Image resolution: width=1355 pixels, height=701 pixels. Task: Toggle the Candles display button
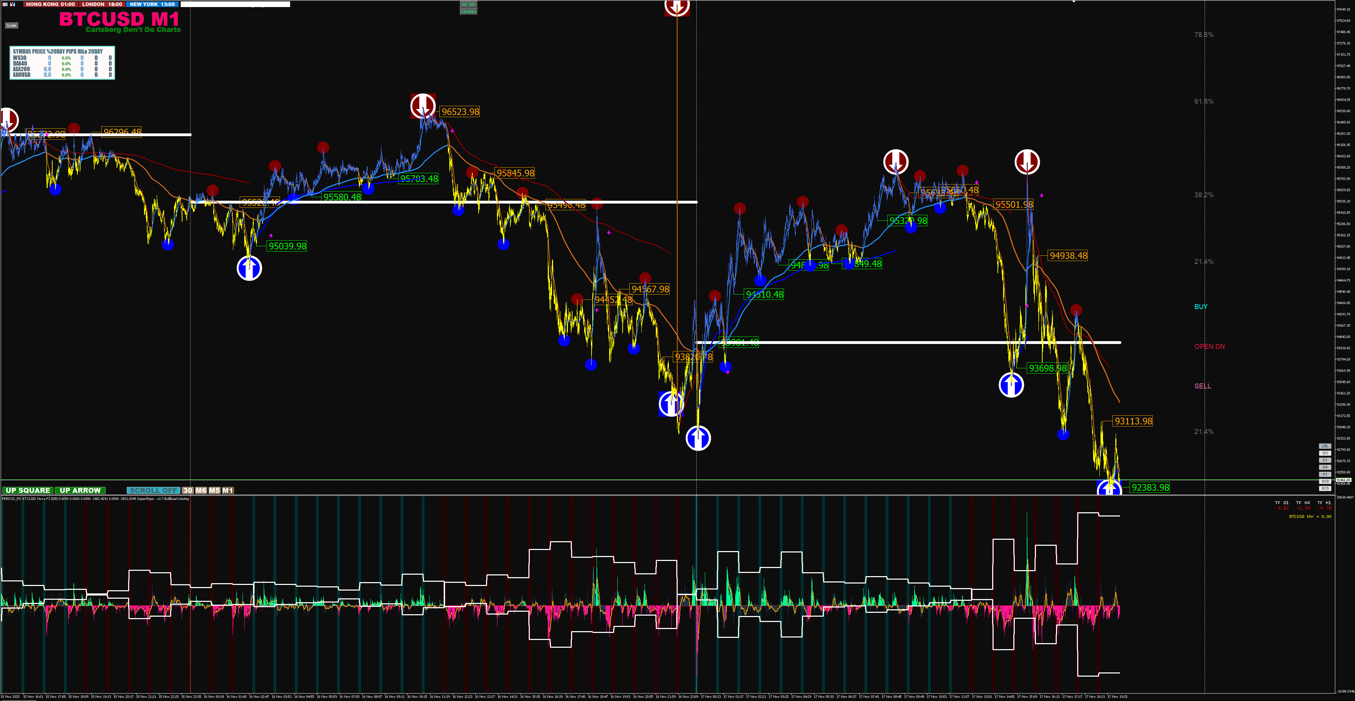point(468,12)
